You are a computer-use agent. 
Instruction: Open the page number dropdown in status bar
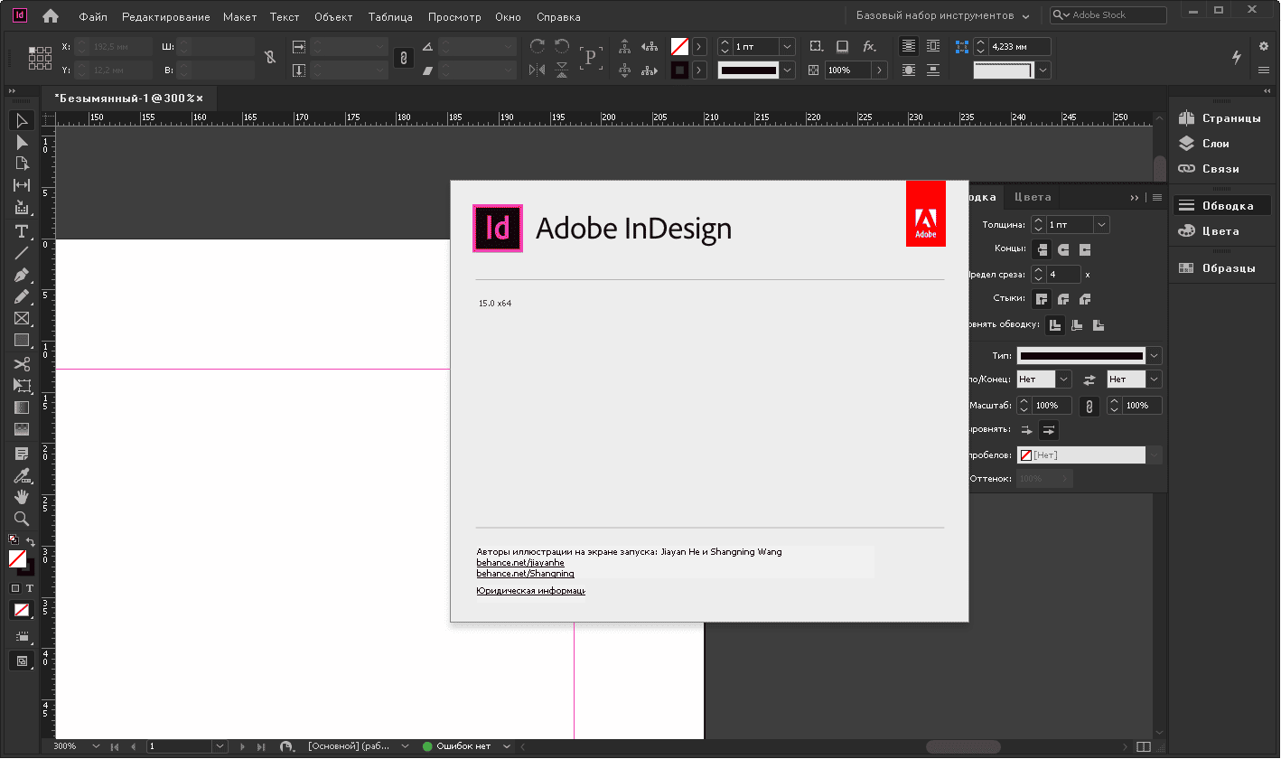coord(219,747)
